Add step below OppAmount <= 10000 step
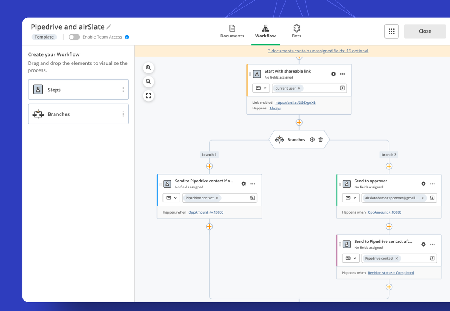This screenshot has width=450, height=311. pyautogui.click(x=209, y=227)
